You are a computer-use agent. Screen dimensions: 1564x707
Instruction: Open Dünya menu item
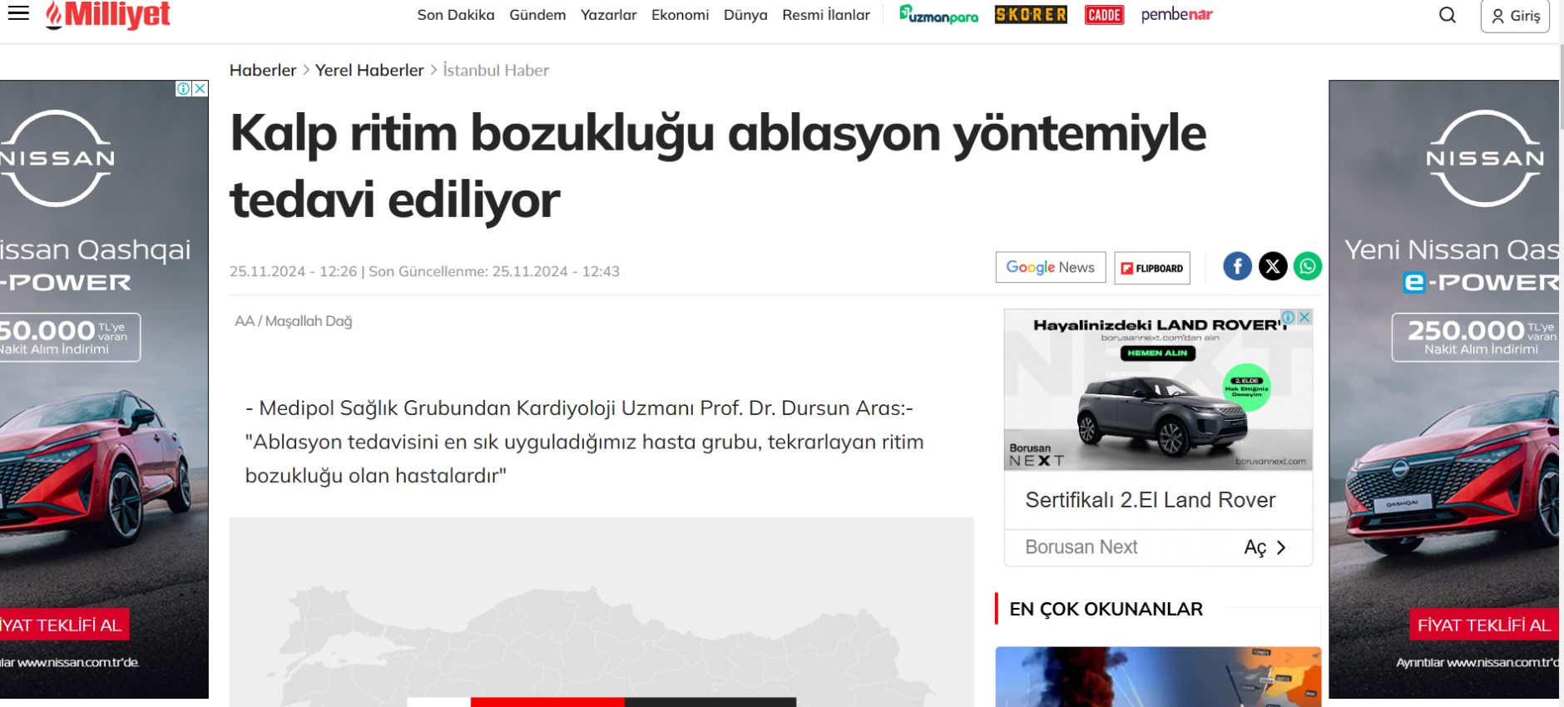(x=745, y=15)
